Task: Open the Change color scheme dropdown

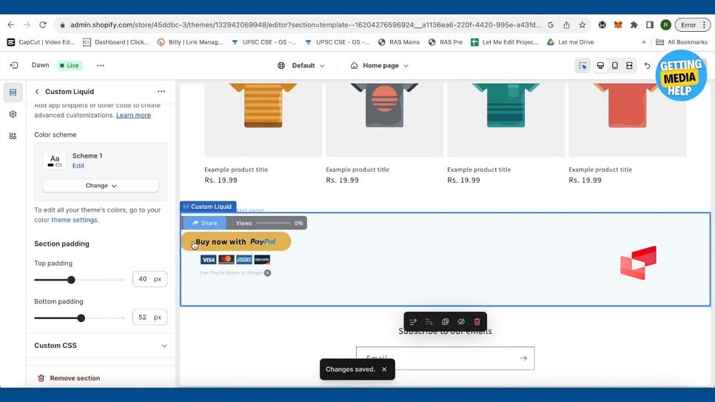Action: coord(101,186)
